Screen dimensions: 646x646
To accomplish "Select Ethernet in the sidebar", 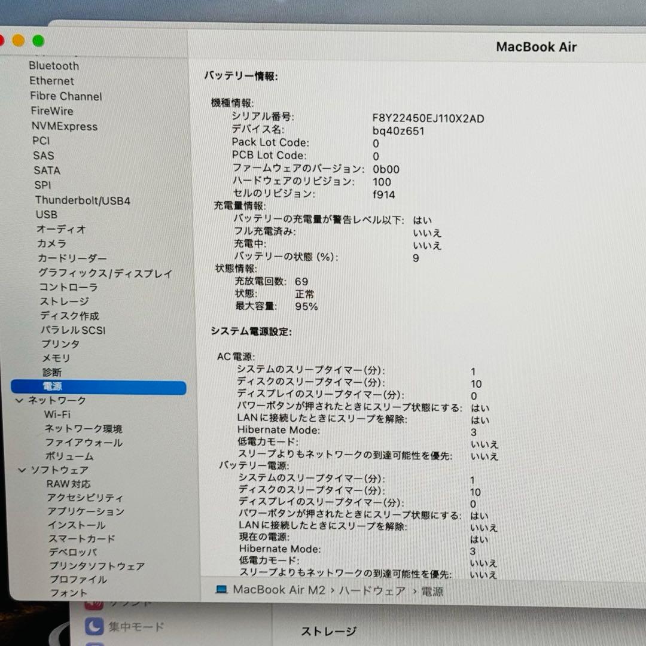I will click(x=51, y=81).
